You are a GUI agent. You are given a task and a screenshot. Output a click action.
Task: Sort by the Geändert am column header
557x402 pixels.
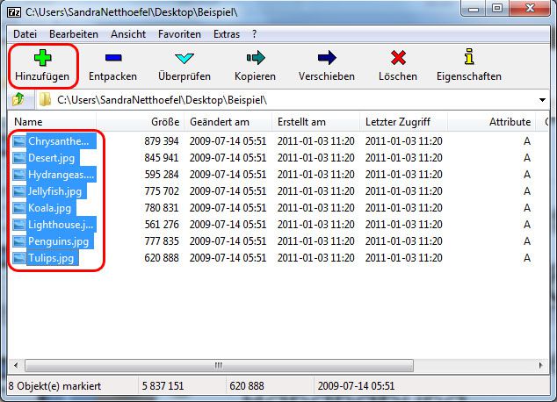[228, 122]
